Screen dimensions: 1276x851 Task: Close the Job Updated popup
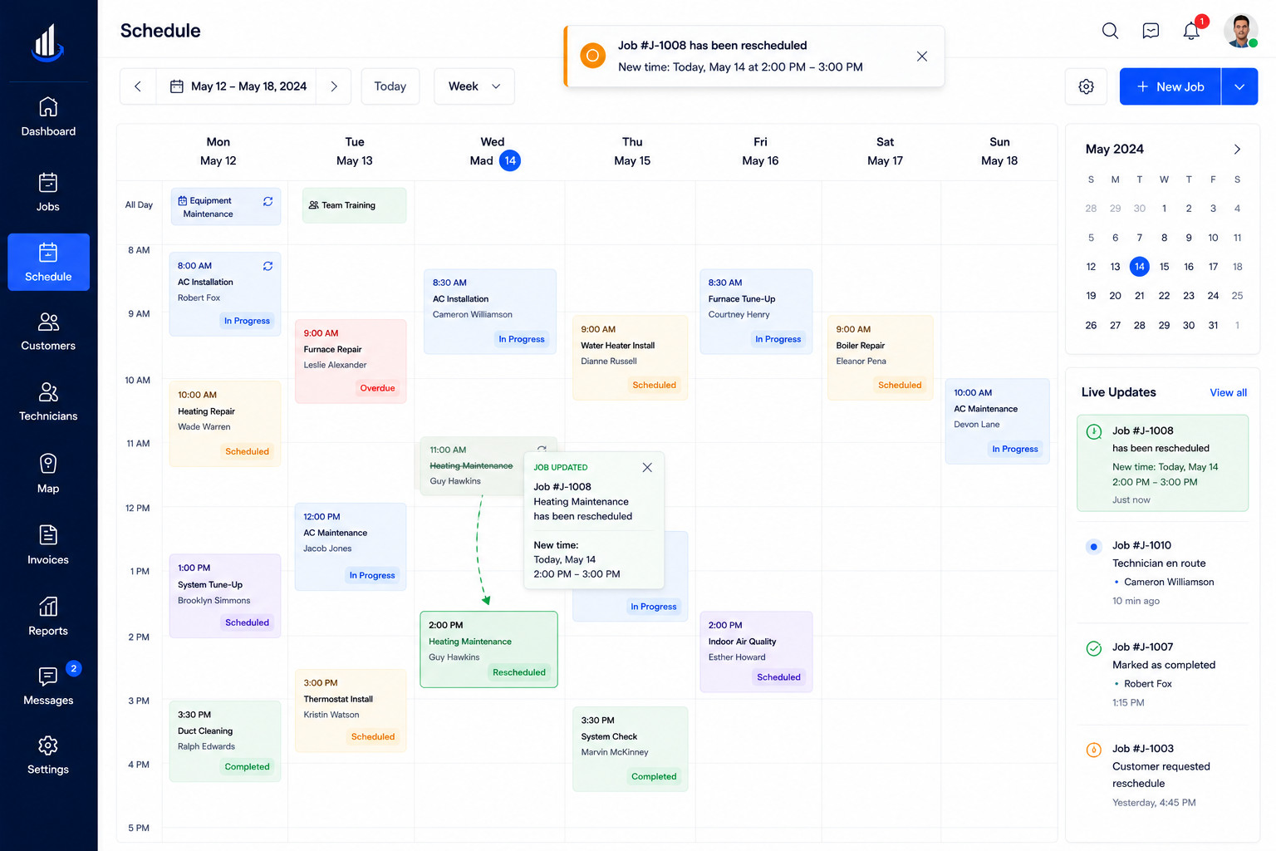pos(647,467)
